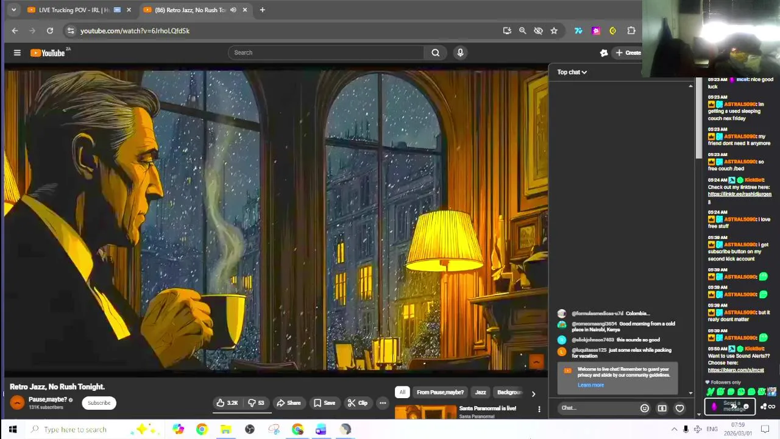Open Windows notification center icon
Viewport: 780px width, 439px height.
(765, 429)
